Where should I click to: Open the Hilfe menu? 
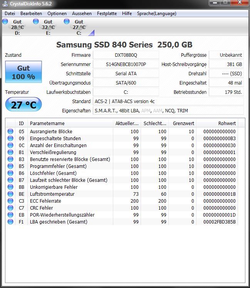click(x=127, y=14)
